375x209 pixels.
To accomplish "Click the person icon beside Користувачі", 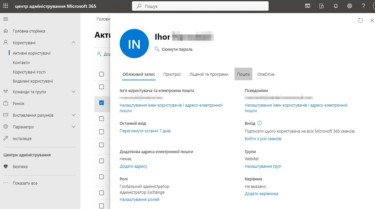I will [6, 43].
